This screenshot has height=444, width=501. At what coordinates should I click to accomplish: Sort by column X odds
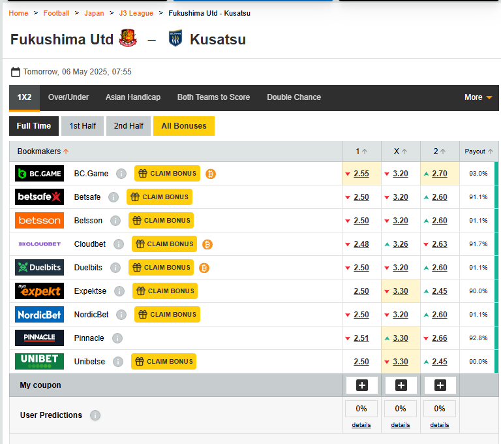pyautogui.click(x=401, y=151)
